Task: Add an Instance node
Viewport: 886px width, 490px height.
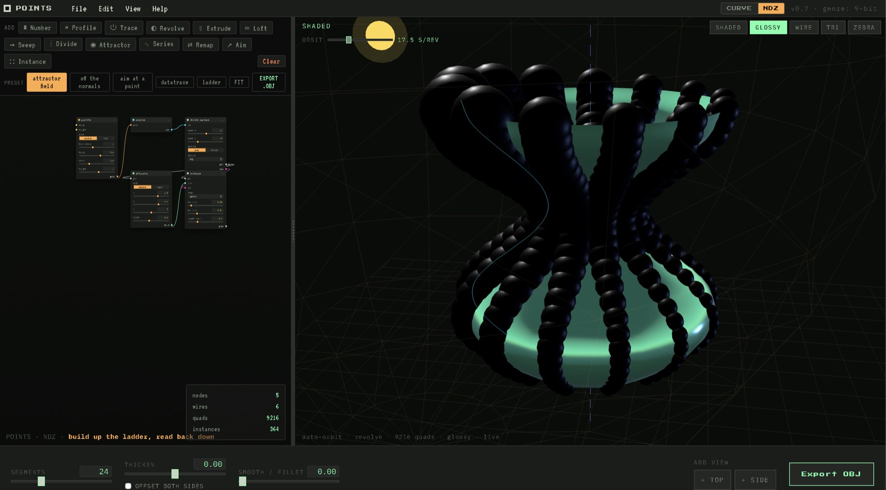Action: 28,61
